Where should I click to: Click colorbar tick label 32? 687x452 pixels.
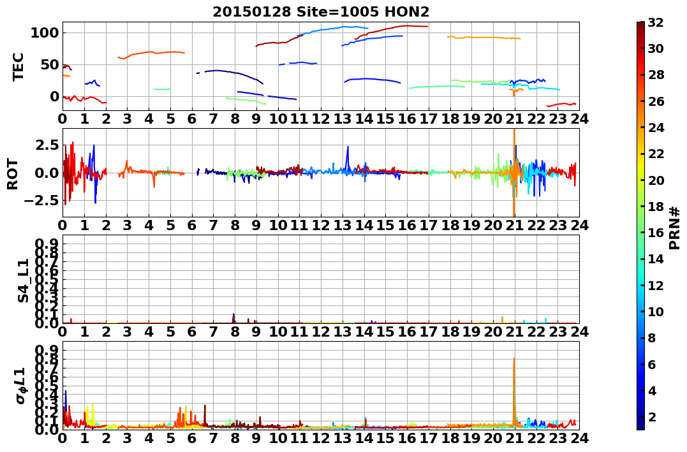(656, 22)
